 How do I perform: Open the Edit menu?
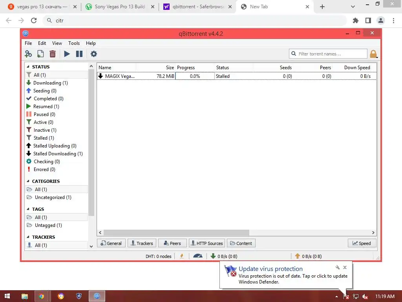pos(42,43)
